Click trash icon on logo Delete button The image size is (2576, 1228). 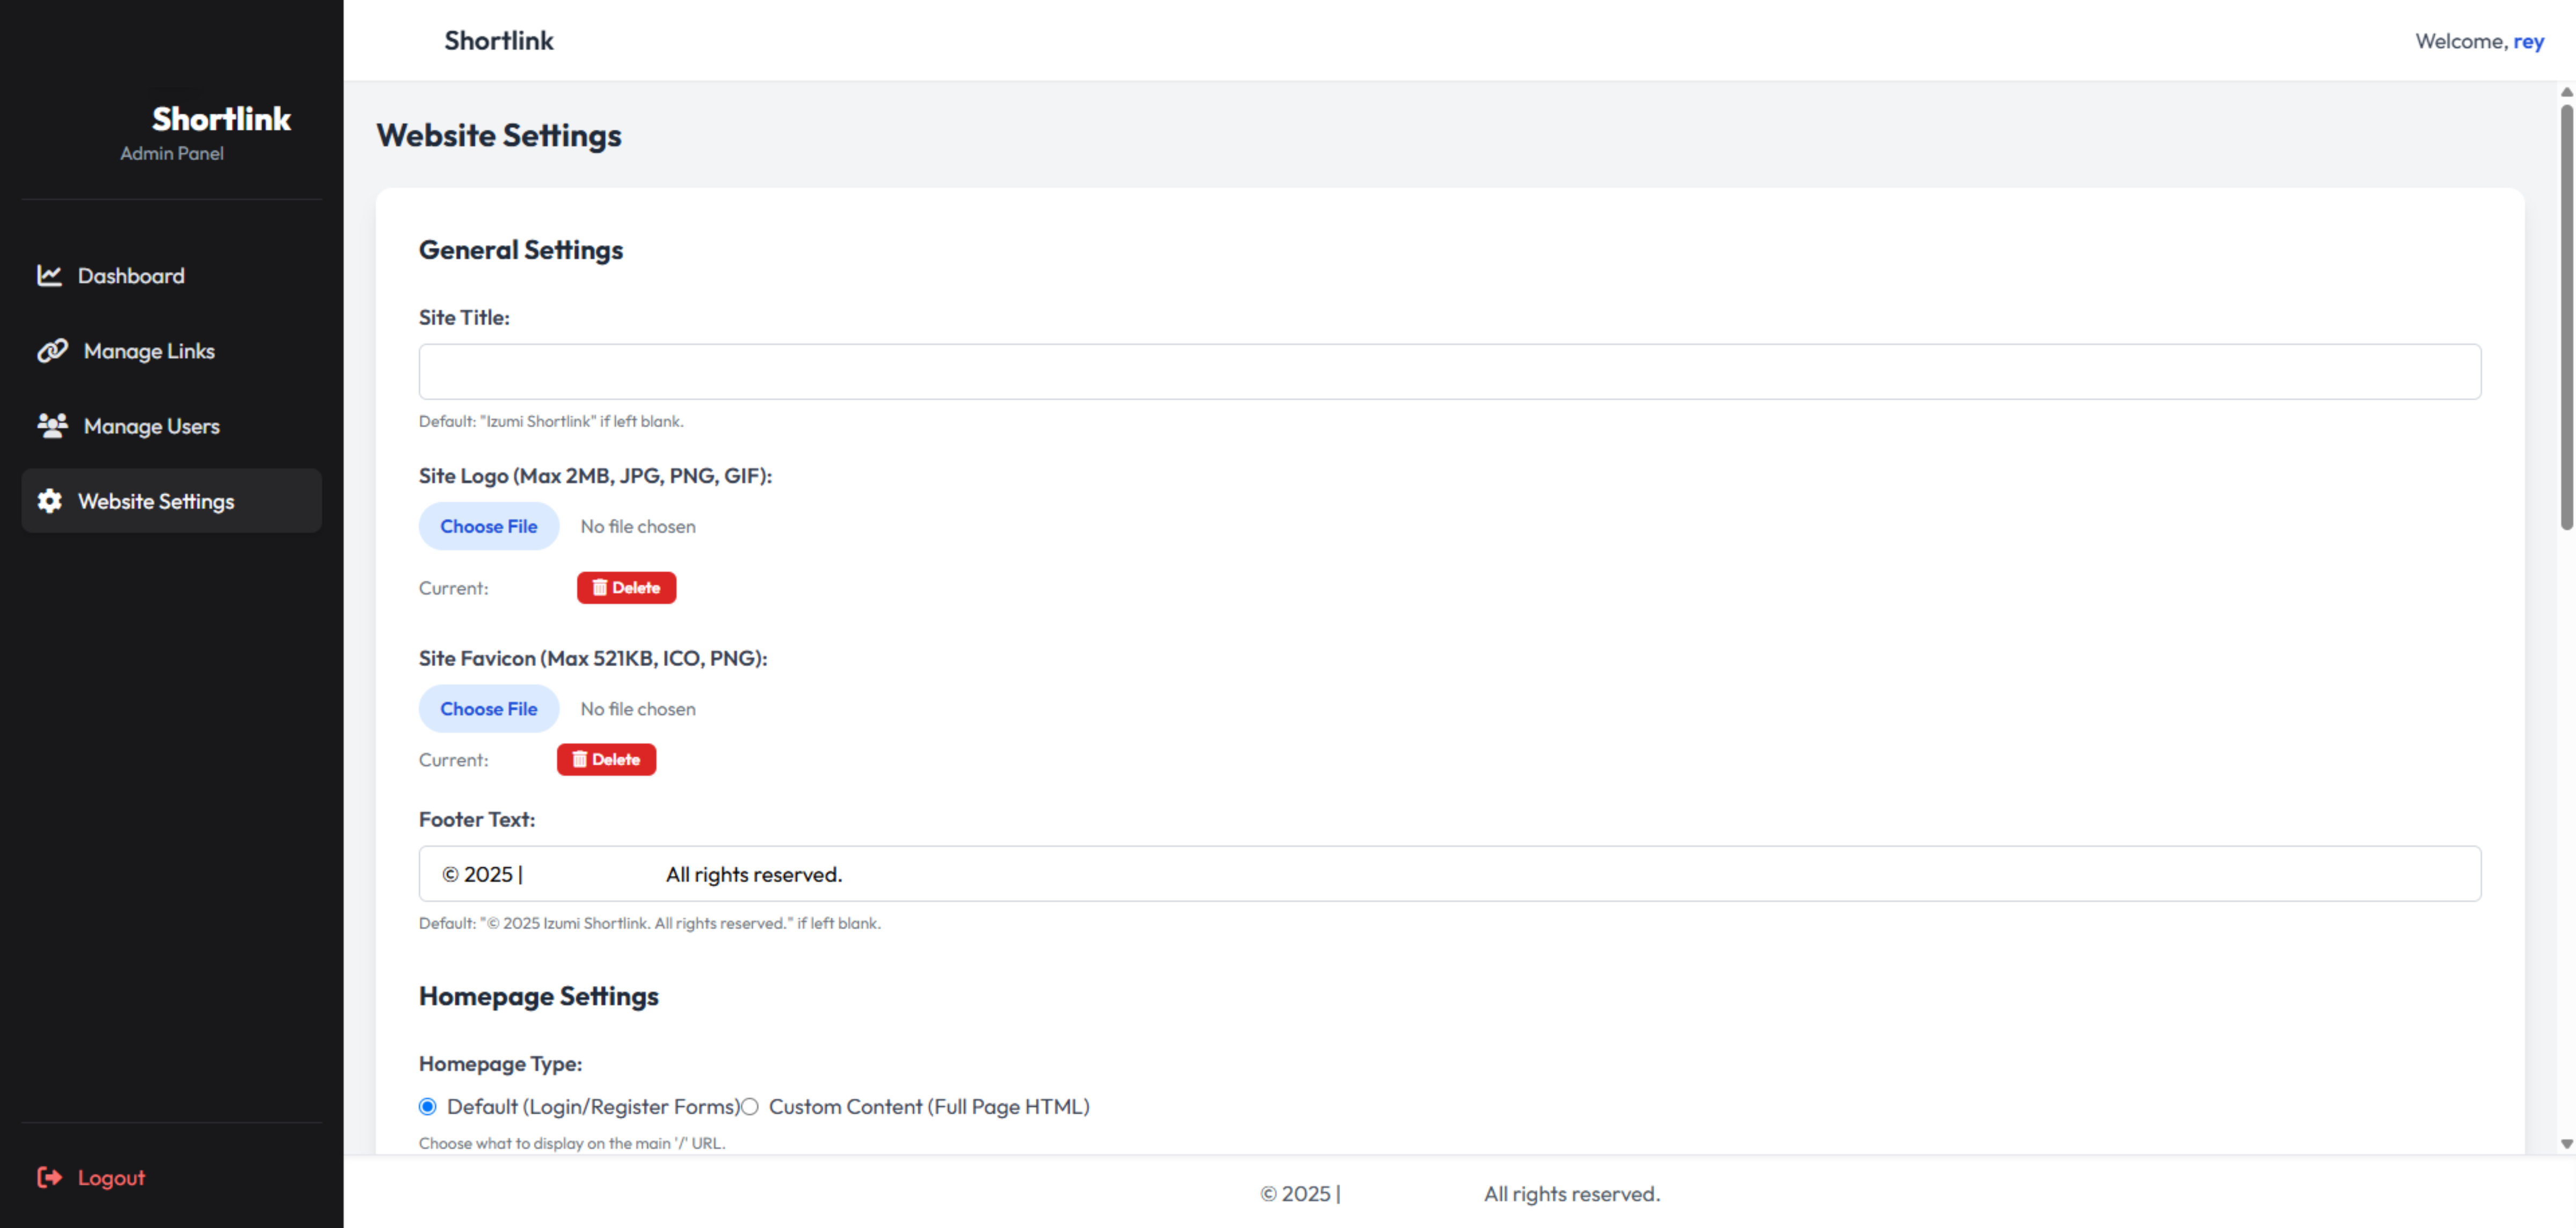(599, 588)
